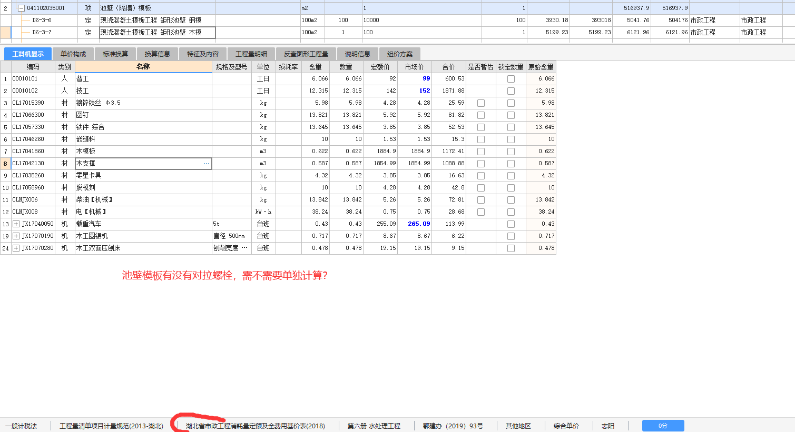Collapse the 041102035001 item row
Screen dimensions: 795x432
22,8
